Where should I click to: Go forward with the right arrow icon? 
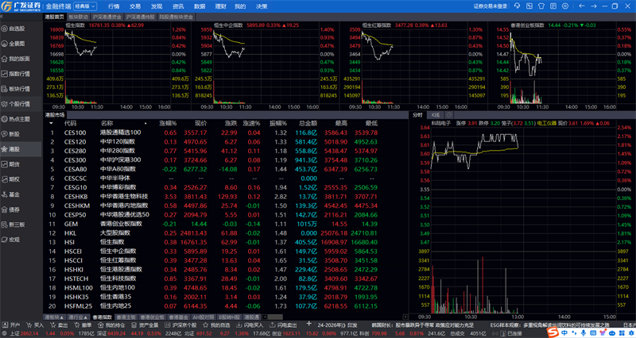(593, 6)
